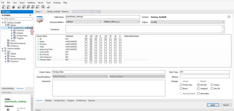Click the search table data toolbar icon
234x111 pixels.
coord(43,7)
